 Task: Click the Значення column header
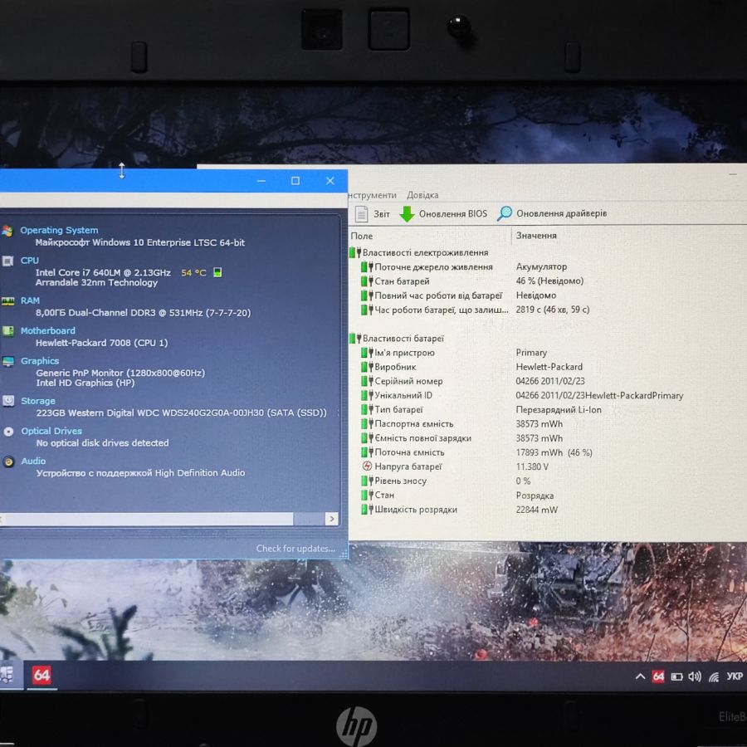pos(536,236)
